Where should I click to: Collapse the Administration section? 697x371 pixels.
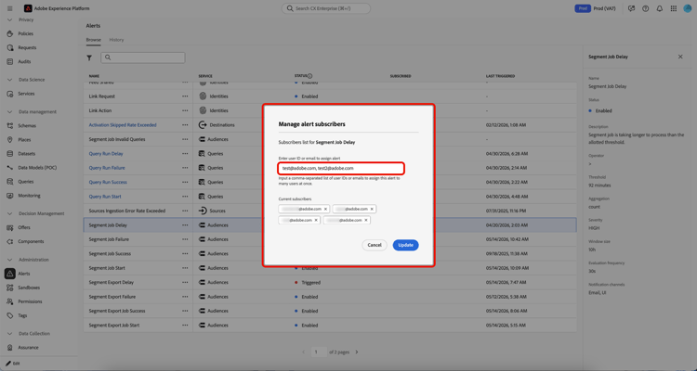tap(10, 260)
